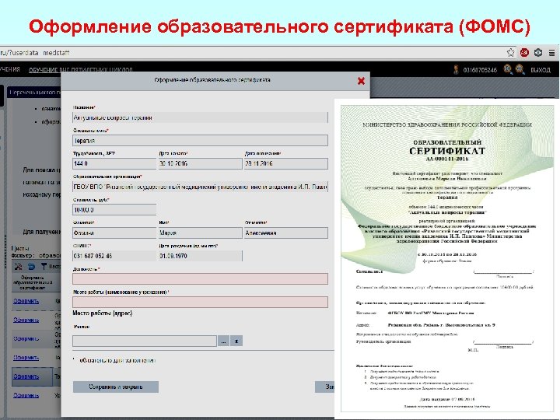Image resolution: width=560 pixels, height=420 pixels.
Task: Click the right magnifier icon beside ВЫХОД
Action: [520, 69]
